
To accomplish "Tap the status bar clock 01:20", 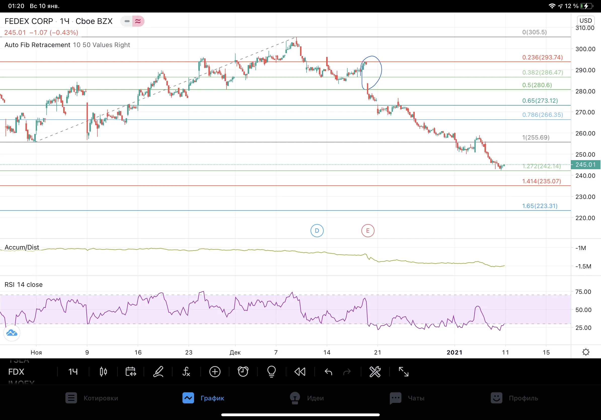I will 16,6.
